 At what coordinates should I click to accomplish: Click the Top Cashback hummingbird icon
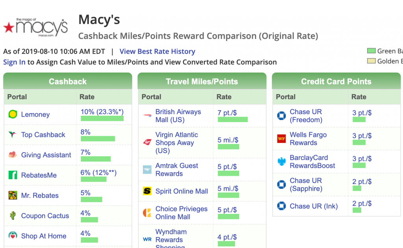(13, 134)
